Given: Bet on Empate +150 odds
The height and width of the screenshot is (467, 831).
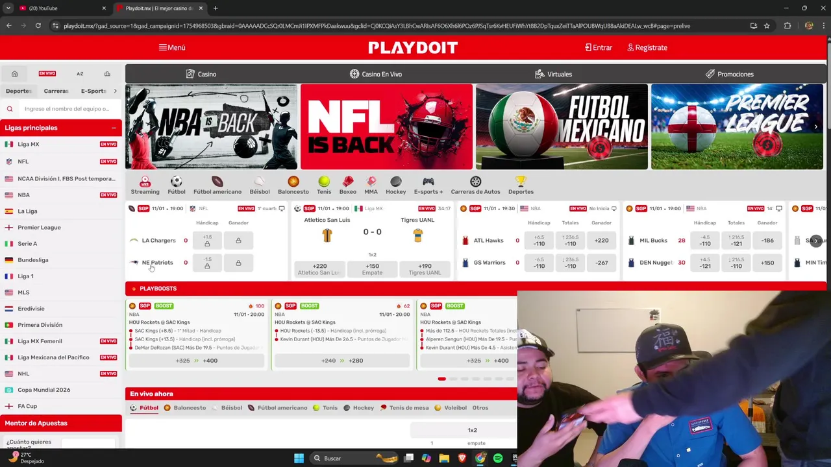Looking at the screenshot, I should tap(372, 269).
